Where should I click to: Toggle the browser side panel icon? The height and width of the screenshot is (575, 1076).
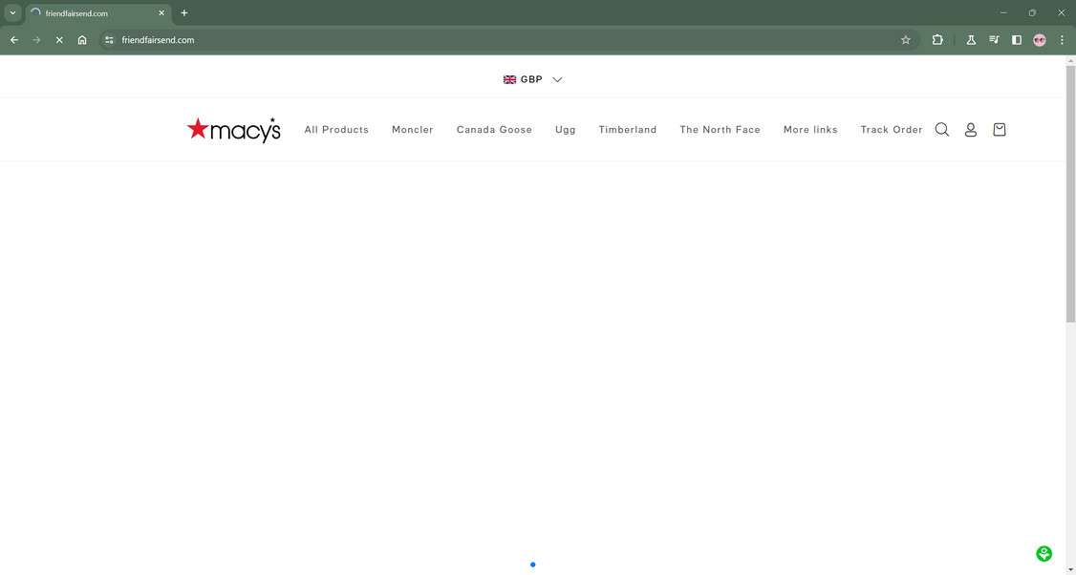pos(1017,40)
